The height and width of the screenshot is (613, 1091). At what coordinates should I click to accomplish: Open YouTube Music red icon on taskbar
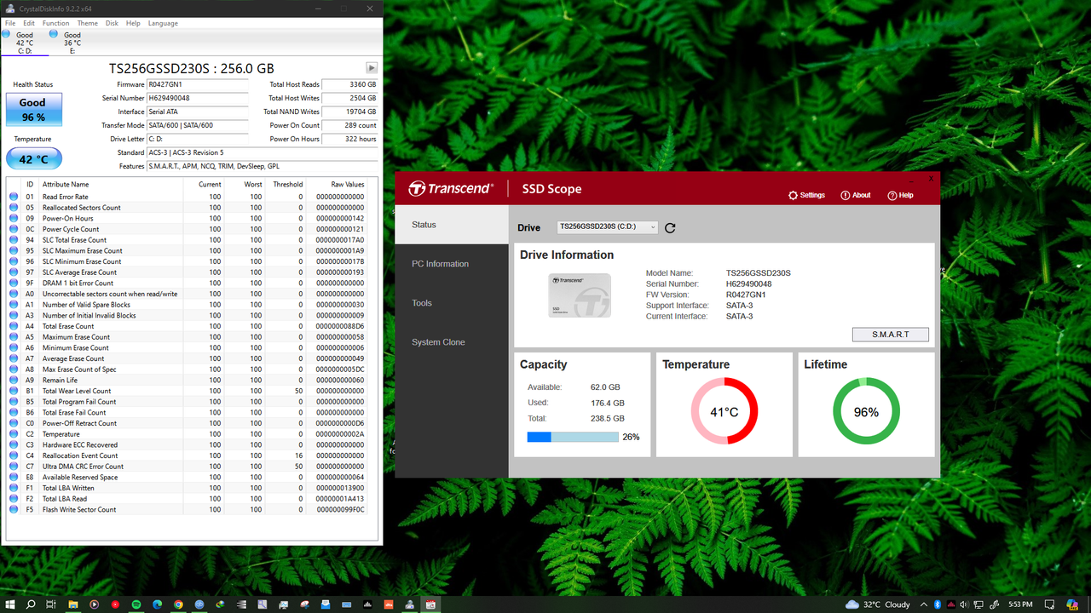click(x=115, y=604)
